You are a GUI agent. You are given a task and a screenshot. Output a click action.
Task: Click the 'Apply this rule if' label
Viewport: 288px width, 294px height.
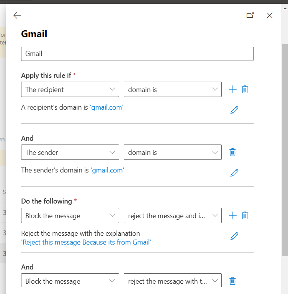click(46, 76)
